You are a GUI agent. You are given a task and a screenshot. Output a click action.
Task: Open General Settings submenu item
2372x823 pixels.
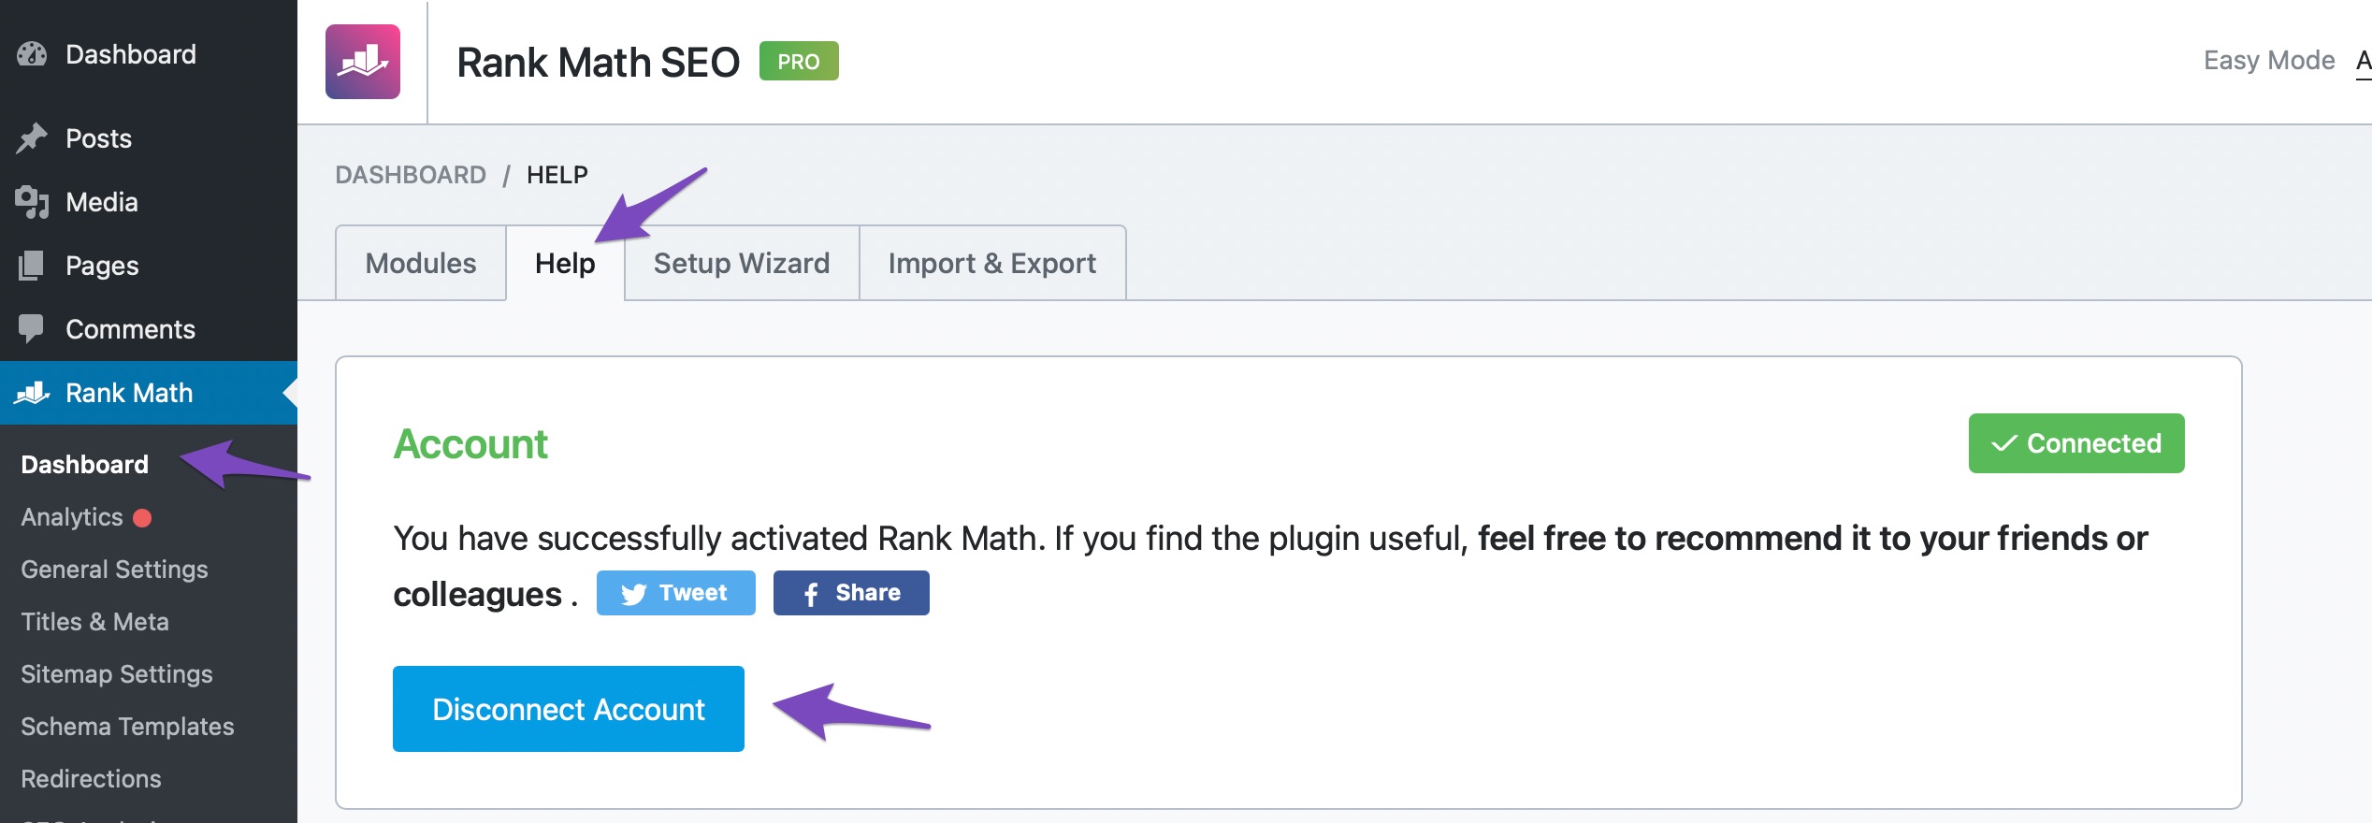coord(114,570)
